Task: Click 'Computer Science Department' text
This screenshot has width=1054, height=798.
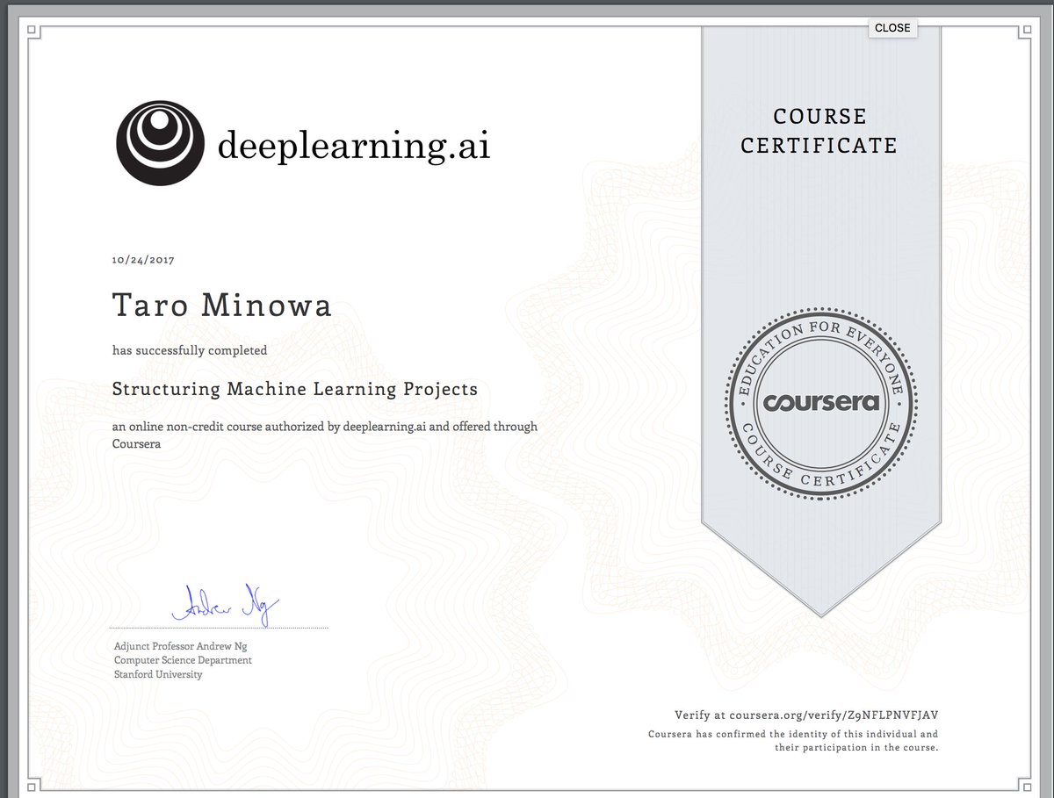Action: 183,660
